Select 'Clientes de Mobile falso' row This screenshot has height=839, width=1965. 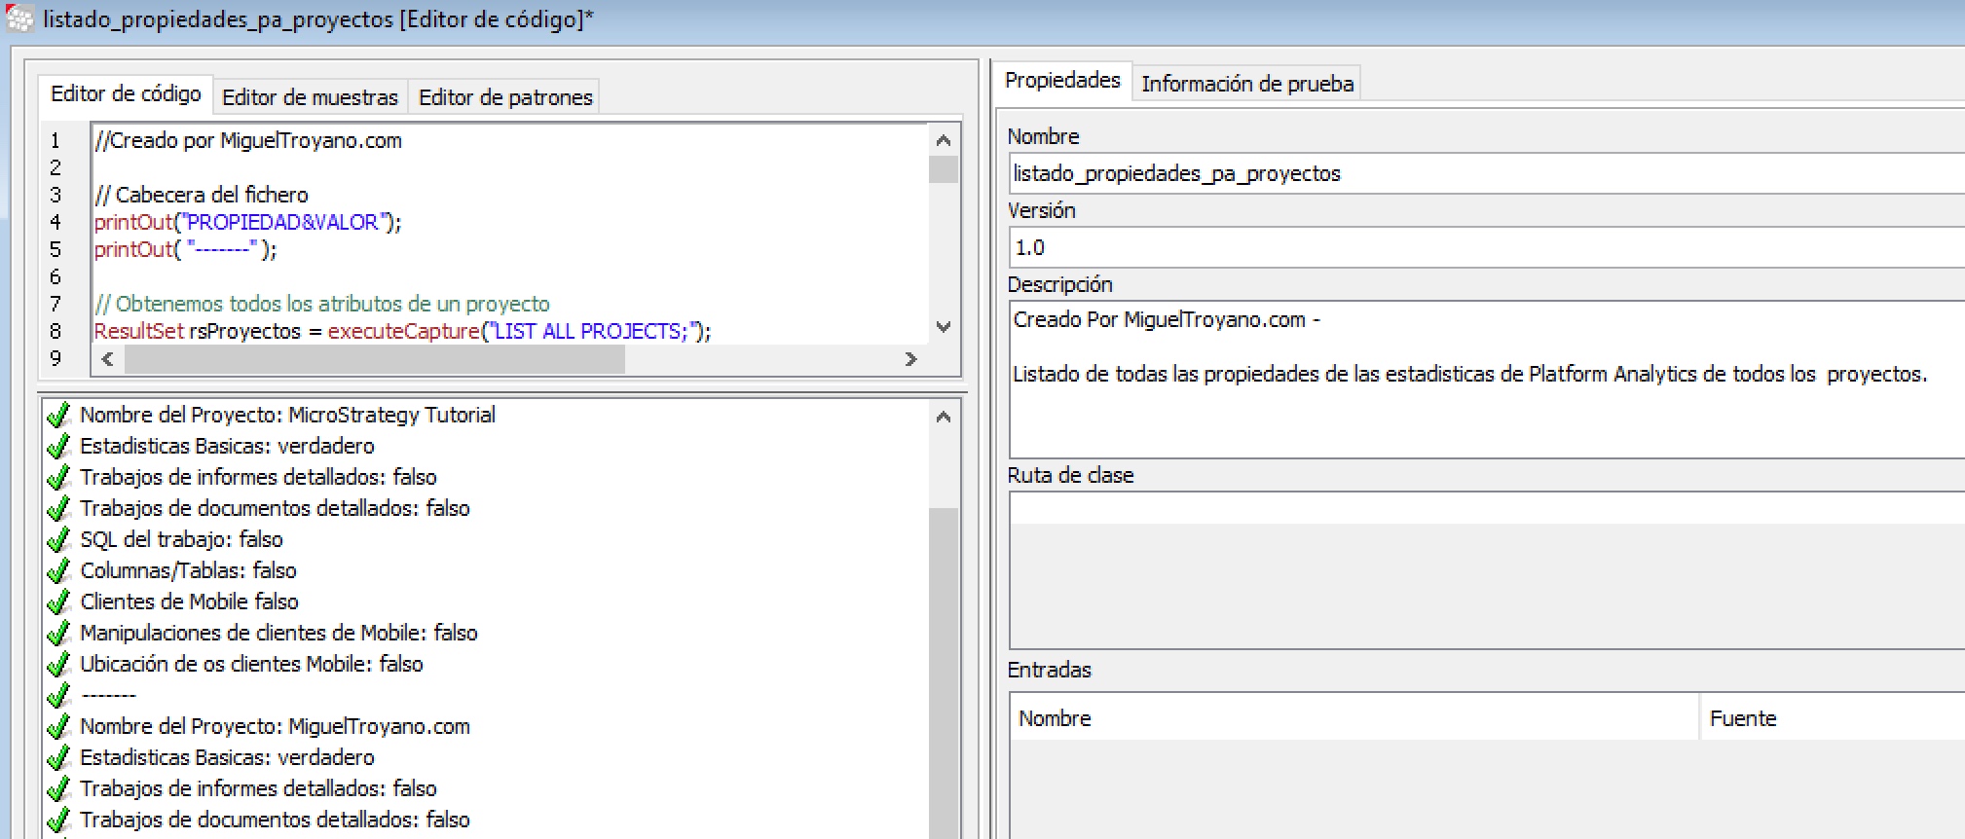point(189,602)
